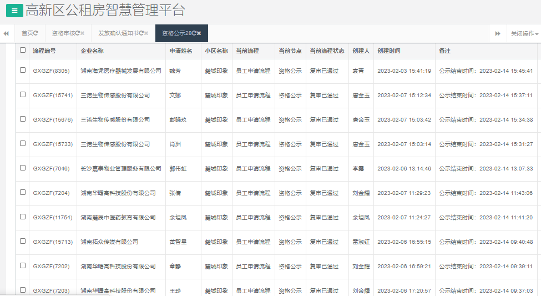Screen dimensions: 541x296
Task: Refresh the 资格审核 tab via reload icon
Action: coord(78,33)
